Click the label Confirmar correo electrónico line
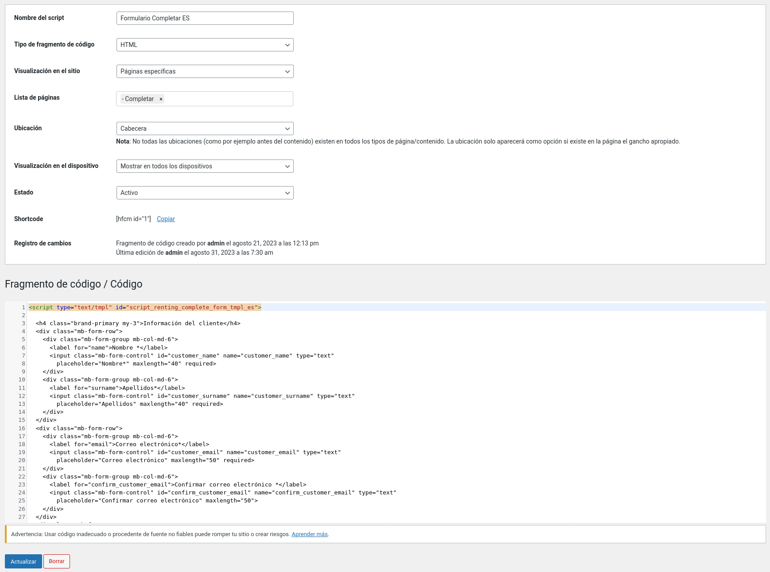Viewport: 770px width, 572px height. [x=178, y=485]
